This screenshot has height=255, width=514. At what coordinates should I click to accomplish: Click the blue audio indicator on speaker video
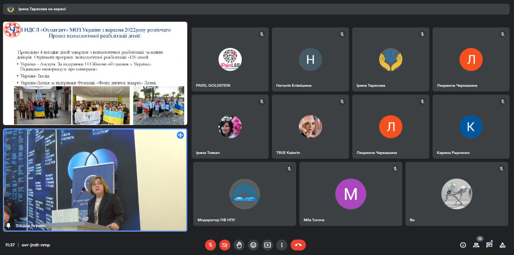coord(180,135)
